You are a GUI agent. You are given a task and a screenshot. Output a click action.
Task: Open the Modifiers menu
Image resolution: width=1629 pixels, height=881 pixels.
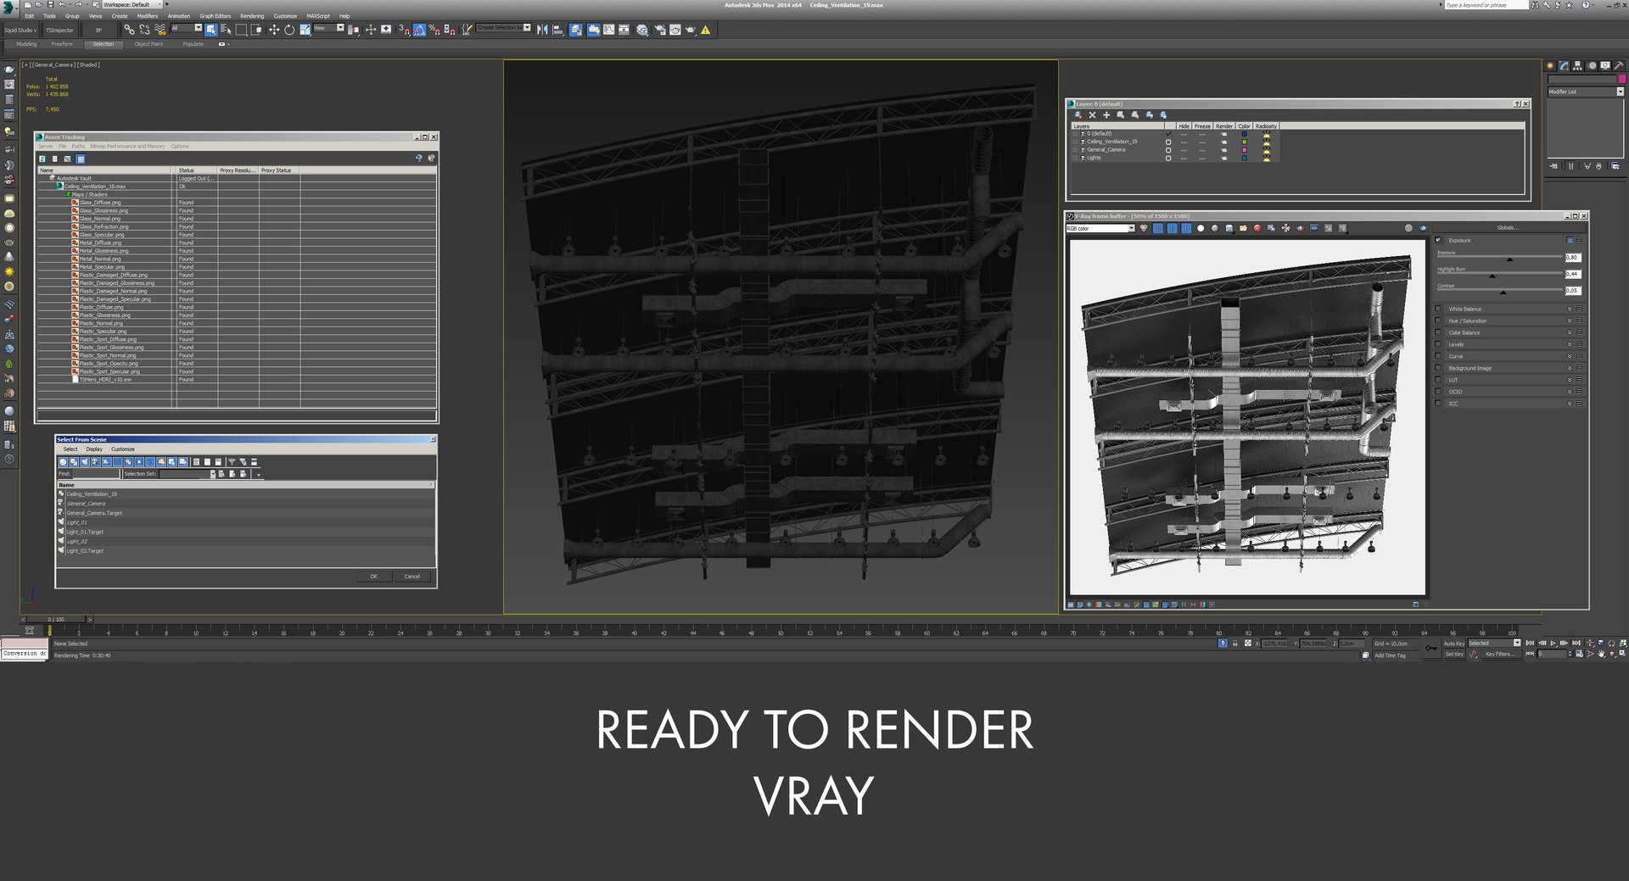[148, 16]
